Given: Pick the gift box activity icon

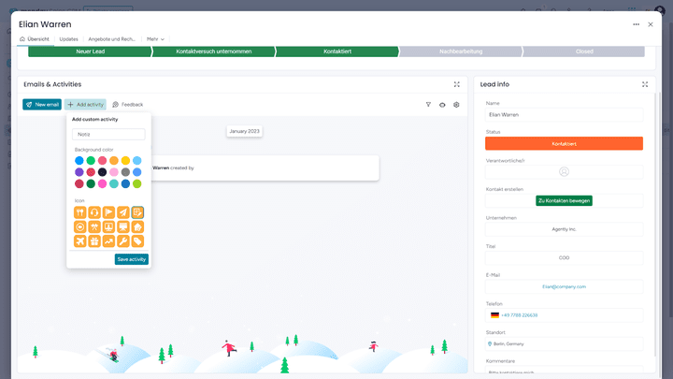Looking at the screenshot, I should [94, 241].
